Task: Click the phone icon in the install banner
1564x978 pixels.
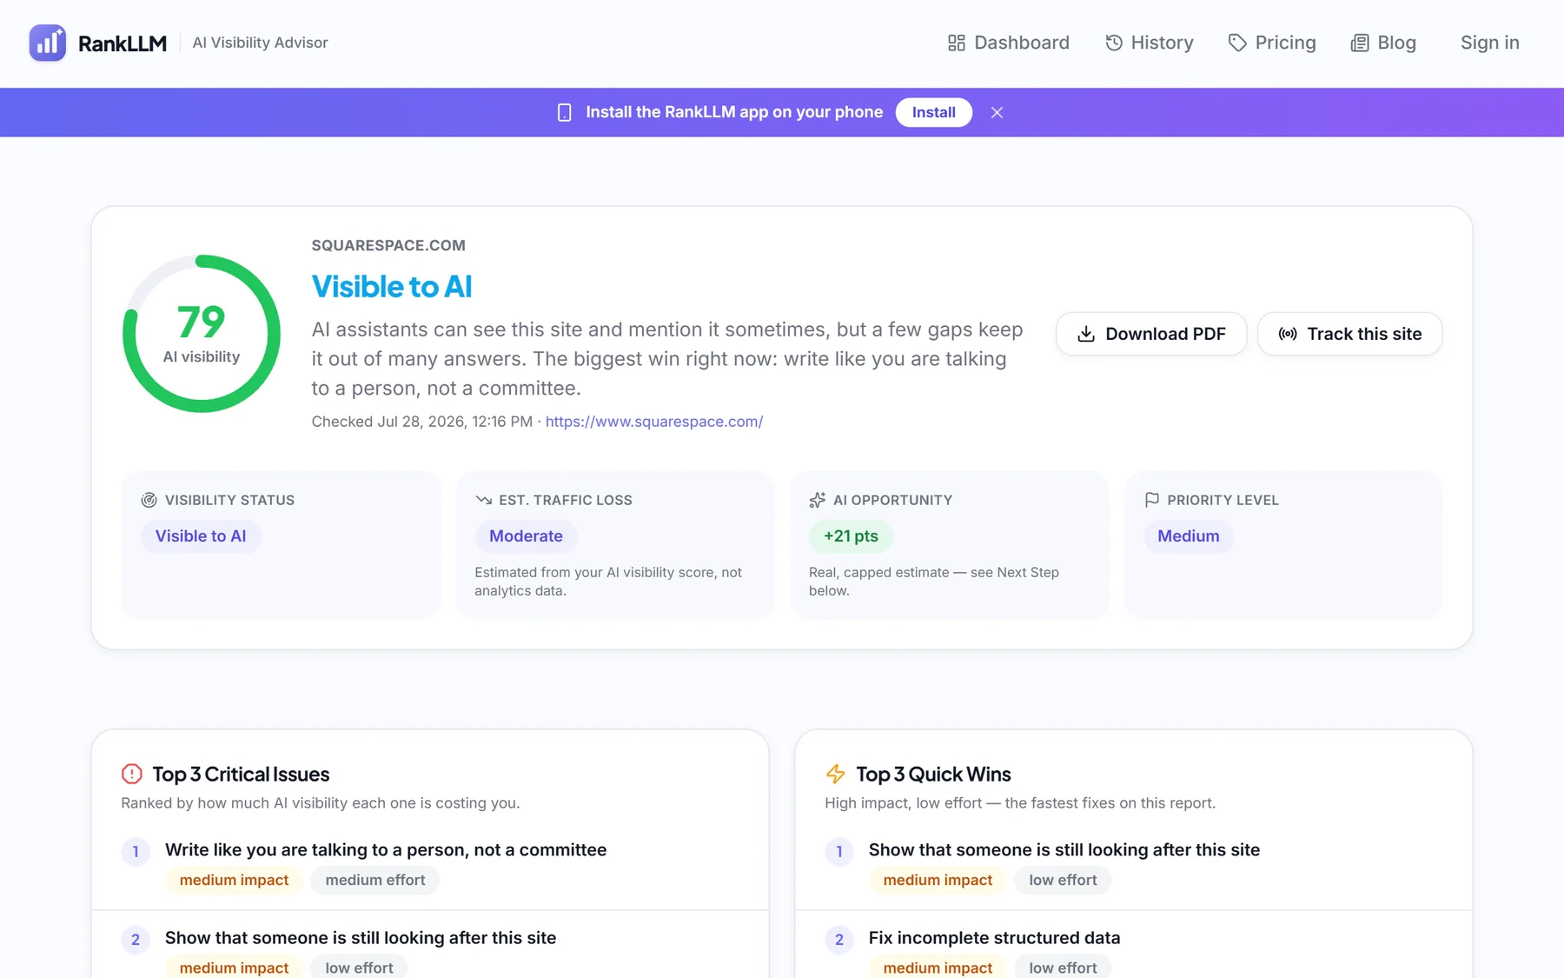Action: pos(565,112)
